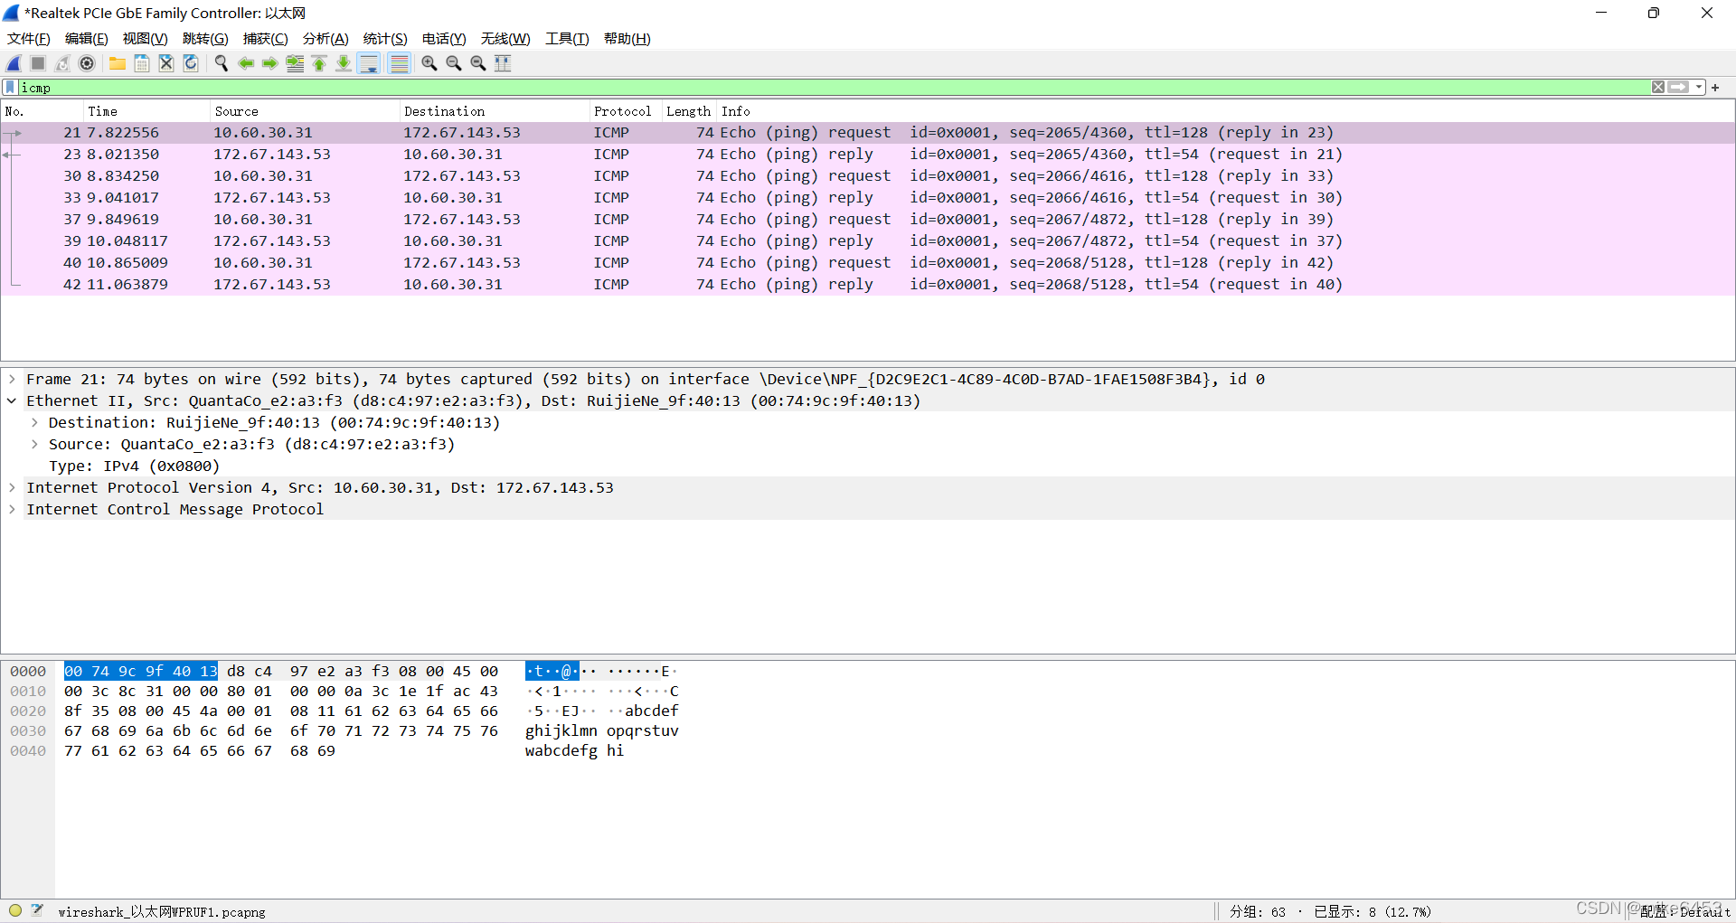1736x923 pixels.
Task: Open display filter history dropdown
Action: tap(1699, 88)
